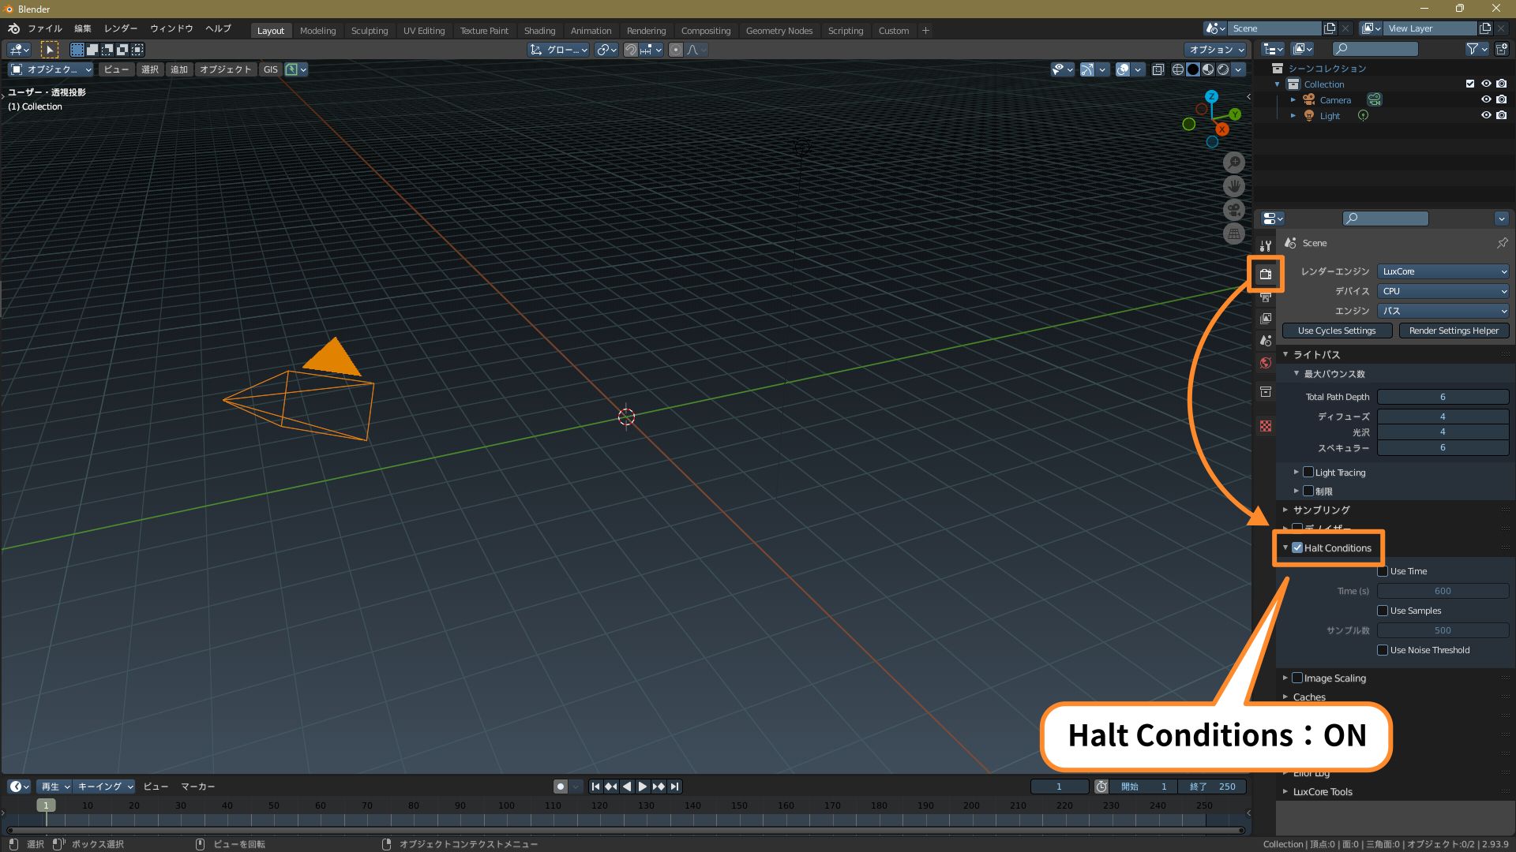Open the エンジン パス dropdown
This screenshot has height=852, width=1516.
coord(1443,311)
